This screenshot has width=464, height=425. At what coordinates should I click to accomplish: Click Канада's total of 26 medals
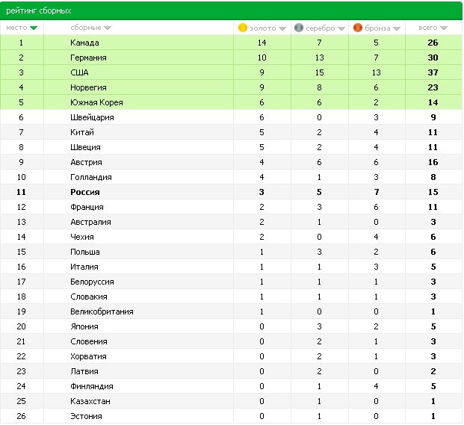[433, 43]
